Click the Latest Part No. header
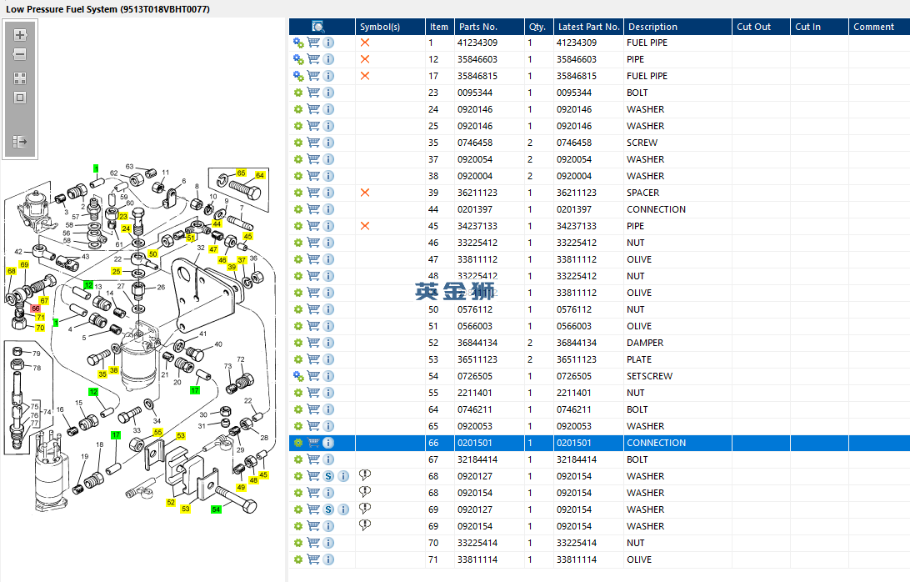910x582 pixels. click(588, 27)
